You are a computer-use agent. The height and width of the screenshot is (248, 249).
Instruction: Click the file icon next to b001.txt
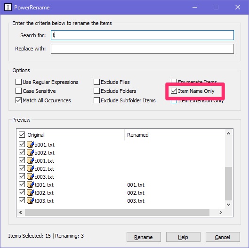point(30,144)
